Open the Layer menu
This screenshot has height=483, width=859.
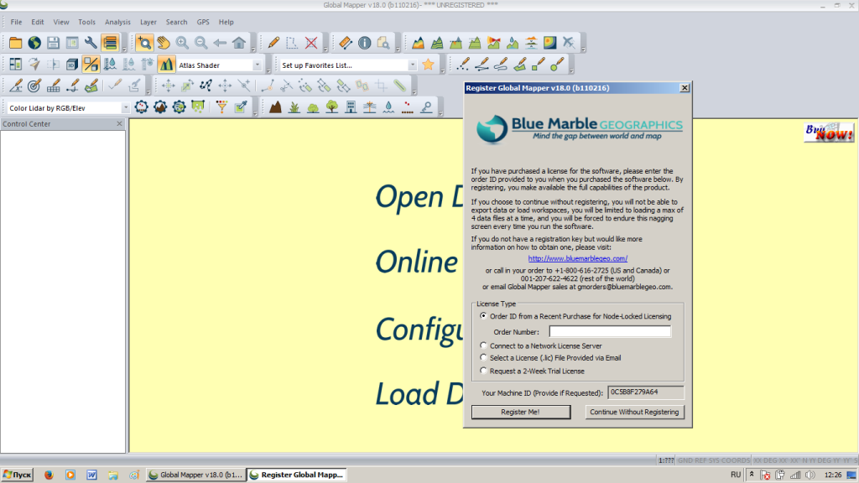coord(148,22)
